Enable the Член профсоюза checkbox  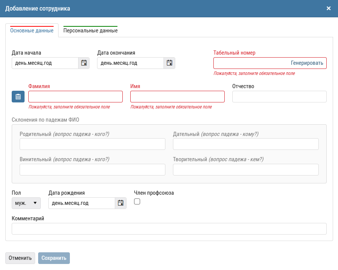[137, 201]
